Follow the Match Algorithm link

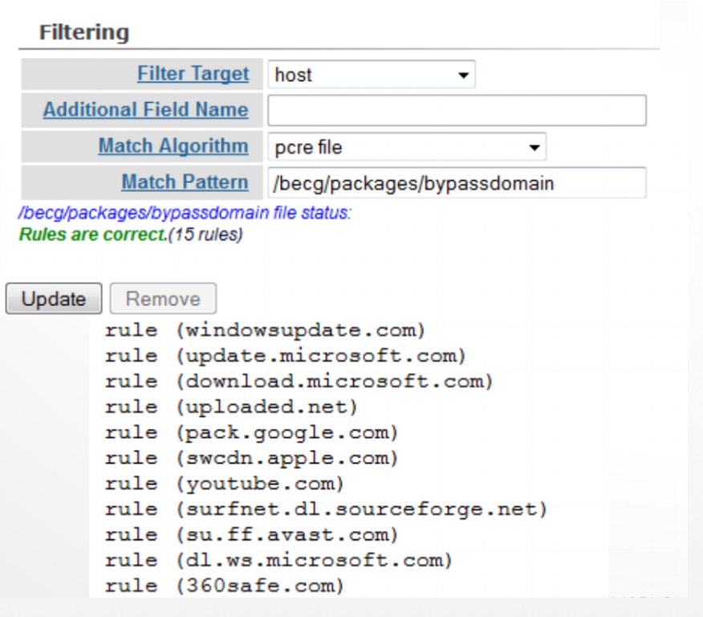tap(173, 146)
